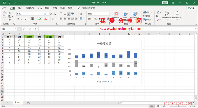Click the Insert cells button
The width and height of the screenshot is (198, 108).
[146, 12]
